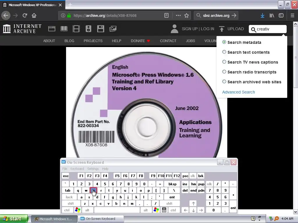Open the DONATE navigation link

pos(140,41)
